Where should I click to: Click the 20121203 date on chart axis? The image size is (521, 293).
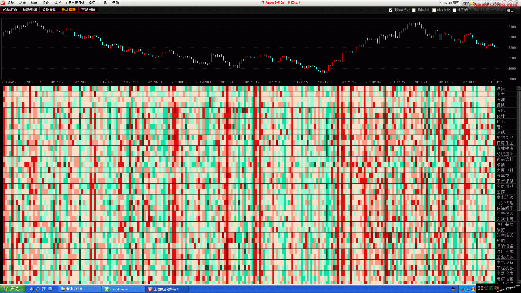tap(325, 82)
